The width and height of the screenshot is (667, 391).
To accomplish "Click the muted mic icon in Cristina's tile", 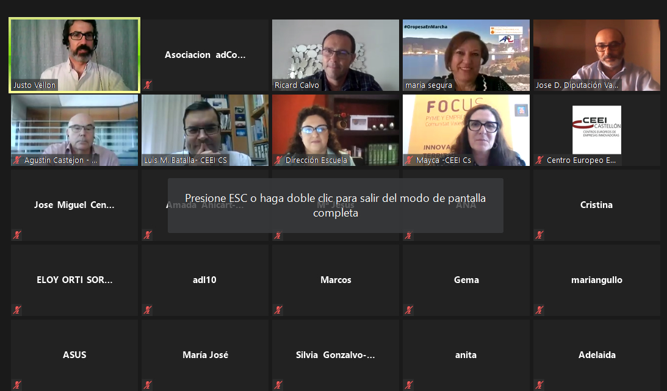I will coord(539,235).
